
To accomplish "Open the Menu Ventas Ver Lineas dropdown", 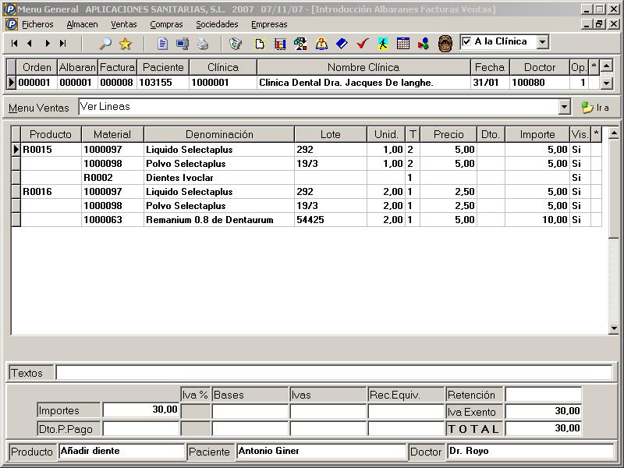I will point(564,107).
